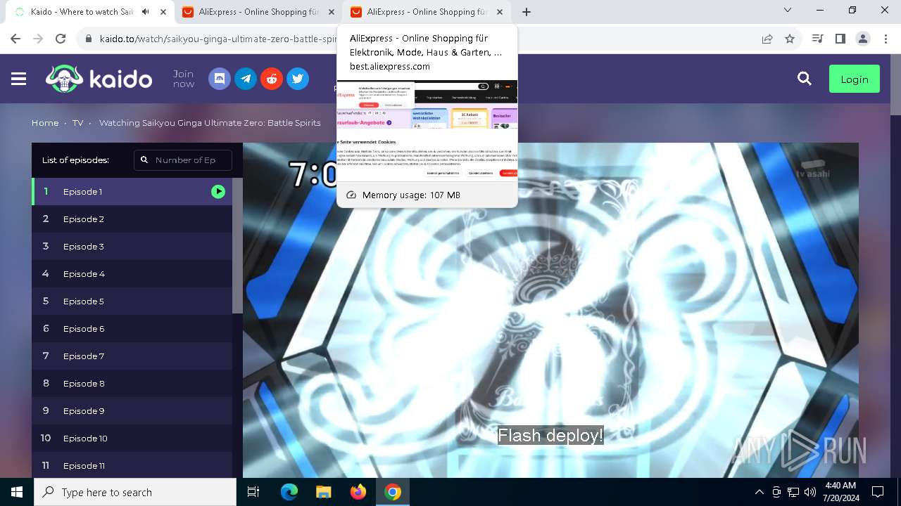Click the taskbar search box

pyautogui.click(x=135, y=492)
